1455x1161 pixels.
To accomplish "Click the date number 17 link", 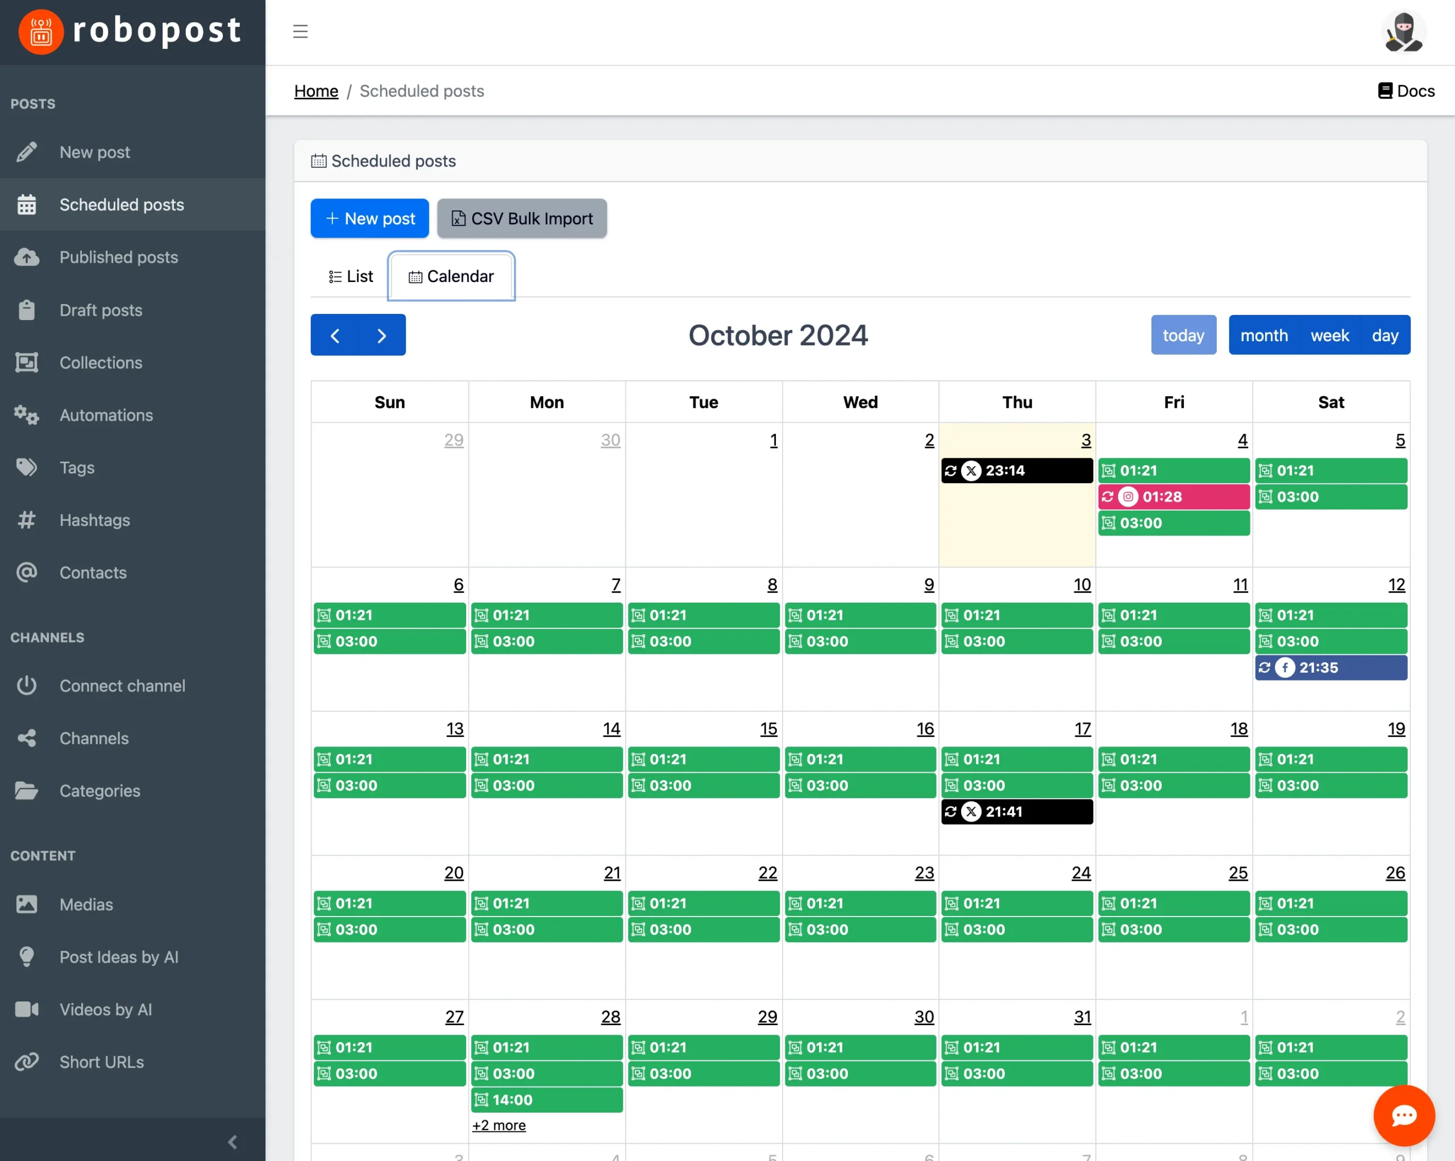I will pyautogui.click(x=1083, y=728).
